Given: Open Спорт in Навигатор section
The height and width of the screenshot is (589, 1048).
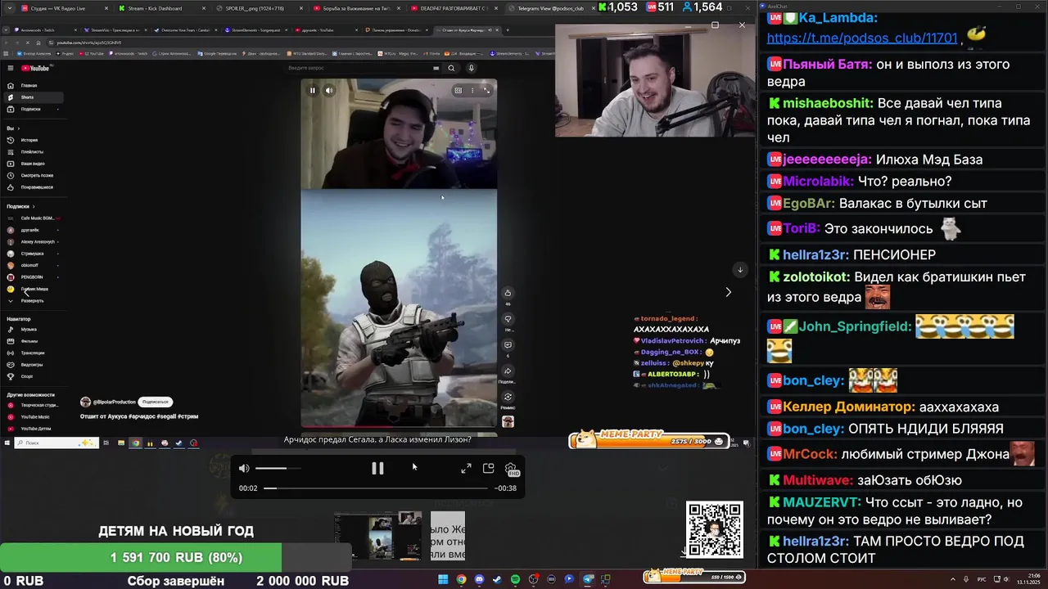Looking at the screenshot, I should (x=33, y=376).
